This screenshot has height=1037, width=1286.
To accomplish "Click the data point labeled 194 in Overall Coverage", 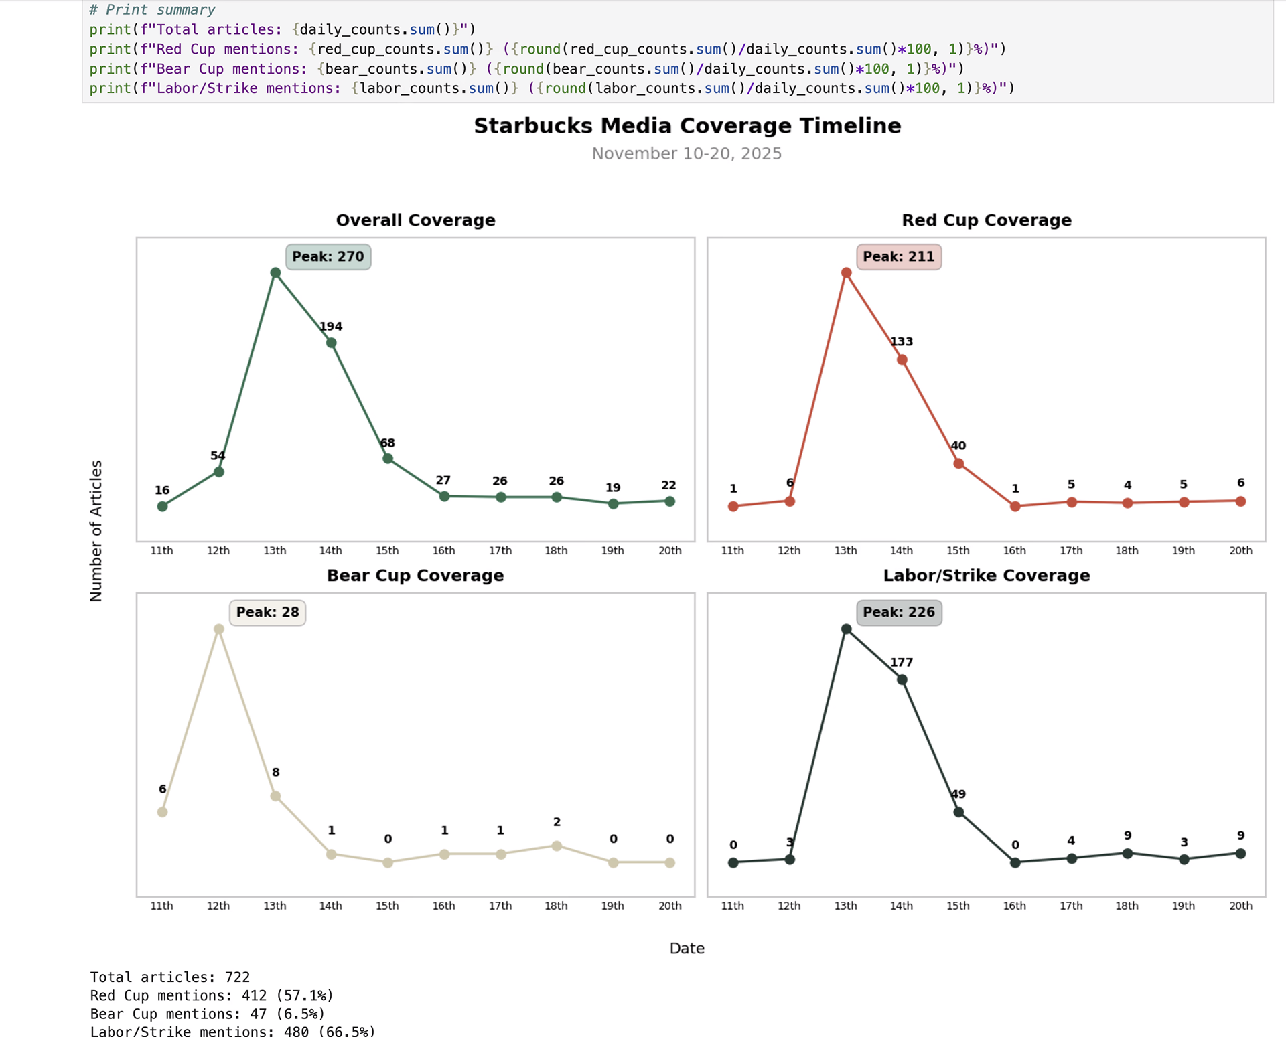I will [331, 343].
